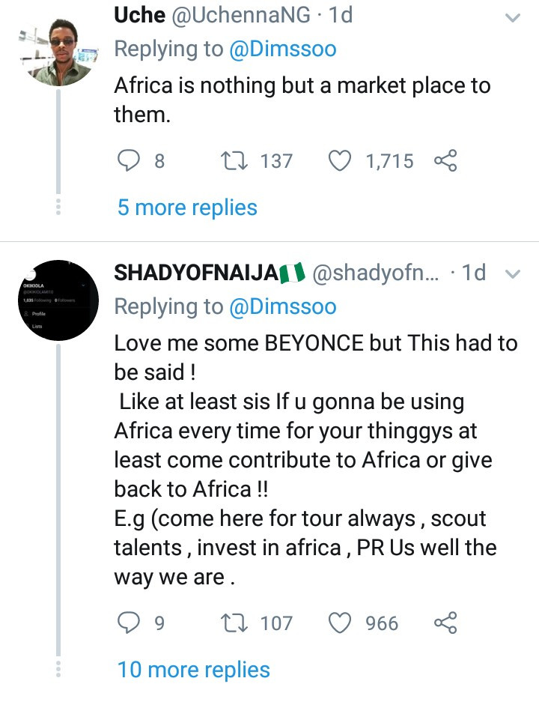Open @Dimssoo mention in Uche's reply
The image size is (539, 702).
283,49
